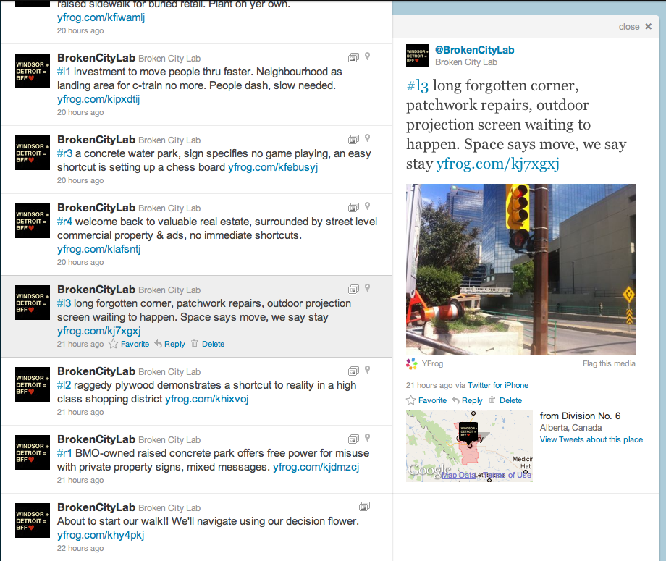The width and height of the screenshot is (666, 561).
Task: Flag this media link under the photo
Action: [x=609, y=363]
